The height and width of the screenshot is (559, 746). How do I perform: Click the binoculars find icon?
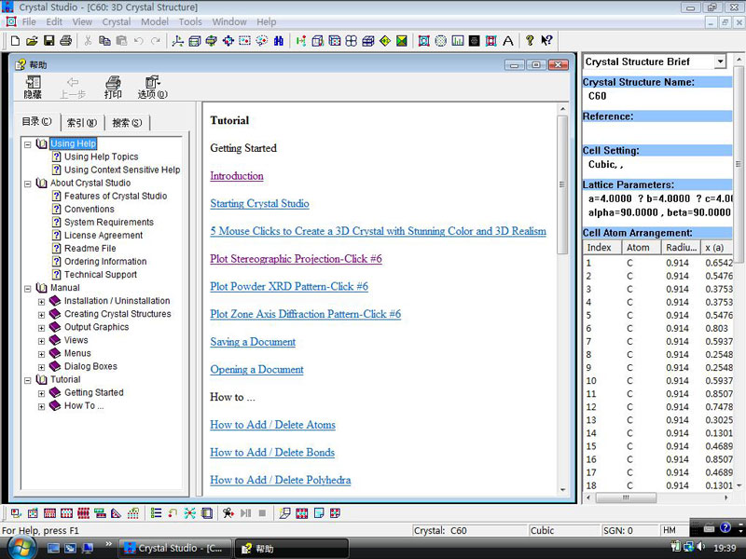[x=279, y=41]
